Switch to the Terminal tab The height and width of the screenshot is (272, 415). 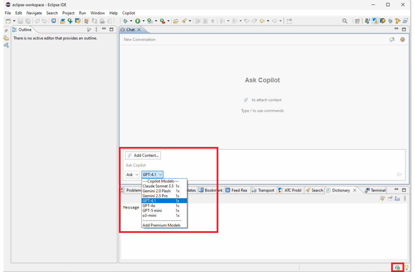[378, 190]
